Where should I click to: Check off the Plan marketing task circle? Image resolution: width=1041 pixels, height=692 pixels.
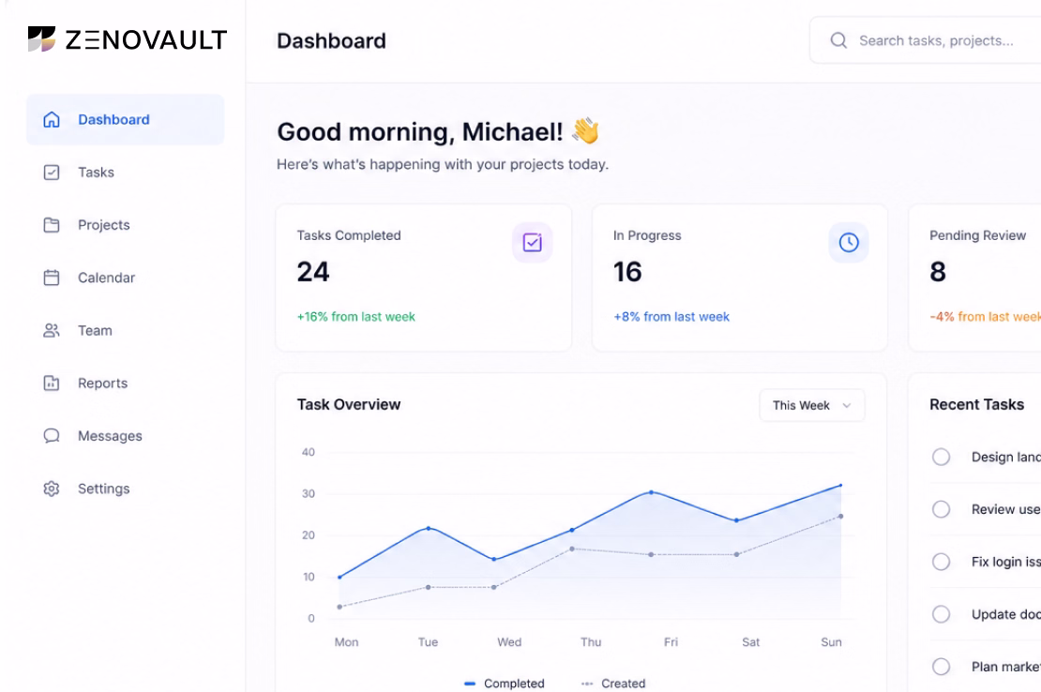(x=941, y=666)
